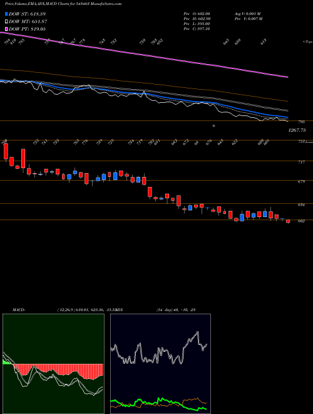Click the DOW ST: 618.59 label
313x414 pixels.
28,14
